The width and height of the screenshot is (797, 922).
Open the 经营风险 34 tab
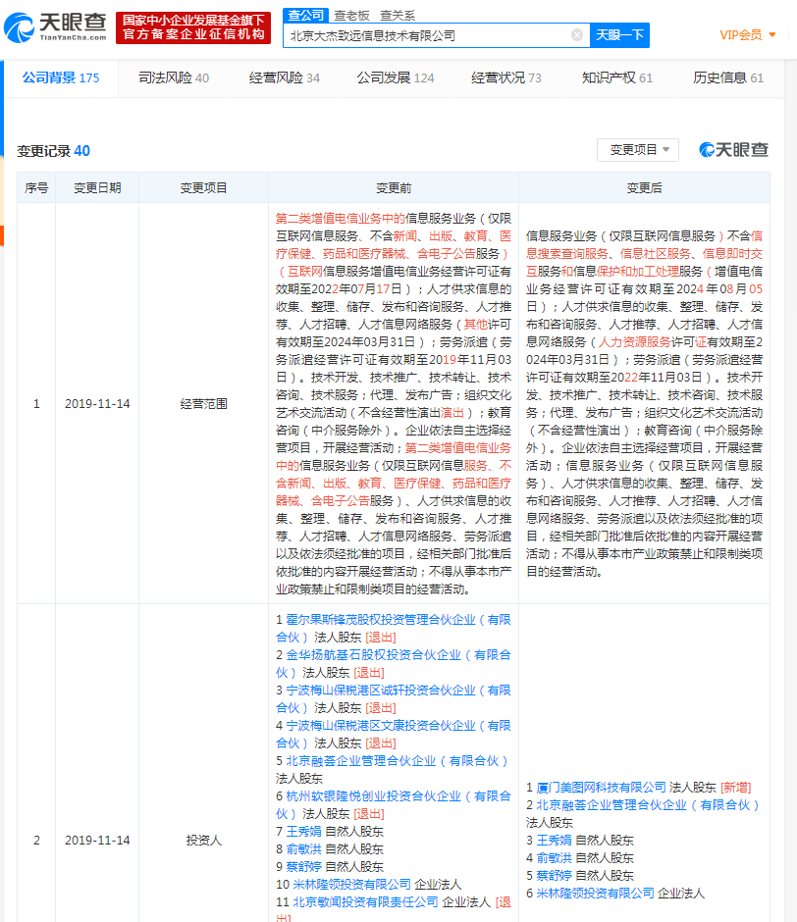285,77
